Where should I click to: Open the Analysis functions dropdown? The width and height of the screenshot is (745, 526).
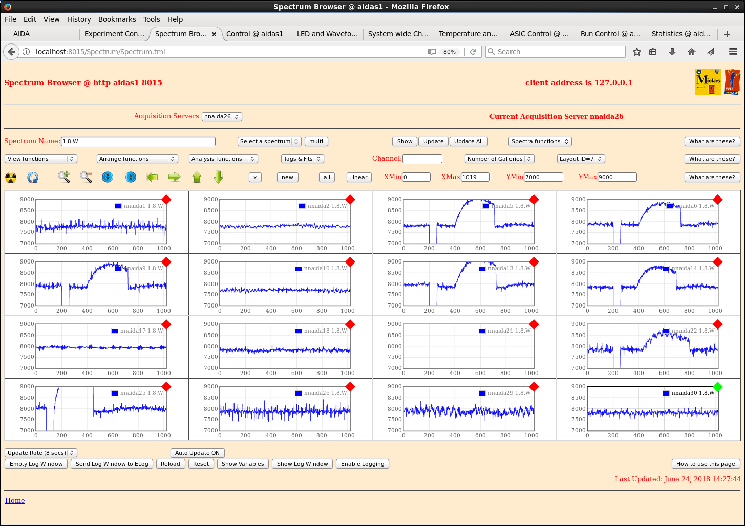[223, 159]
